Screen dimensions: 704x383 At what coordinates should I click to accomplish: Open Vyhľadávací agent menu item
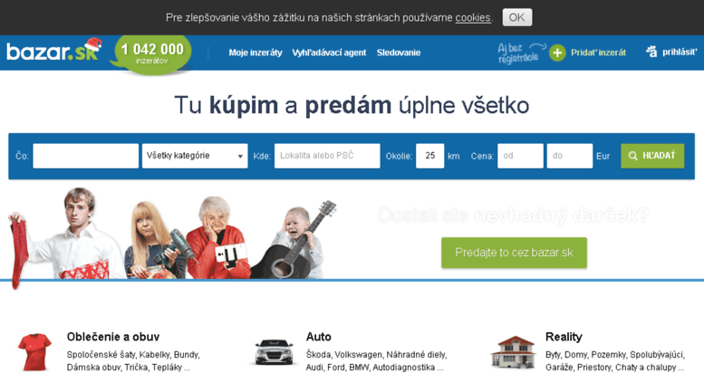coord(329,53)
